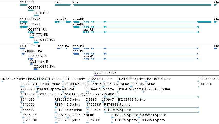Select the SD14806.5prime EST
The width and height of the screenshot is (219, 124).
131,87
